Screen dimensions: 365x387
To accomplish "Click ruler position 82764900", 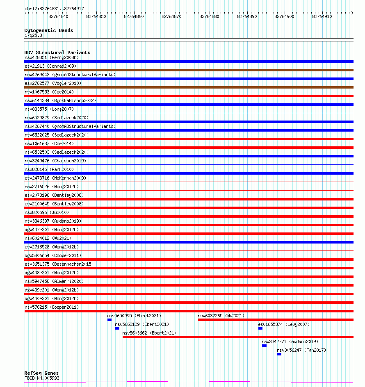I will [x=285, y=16].
